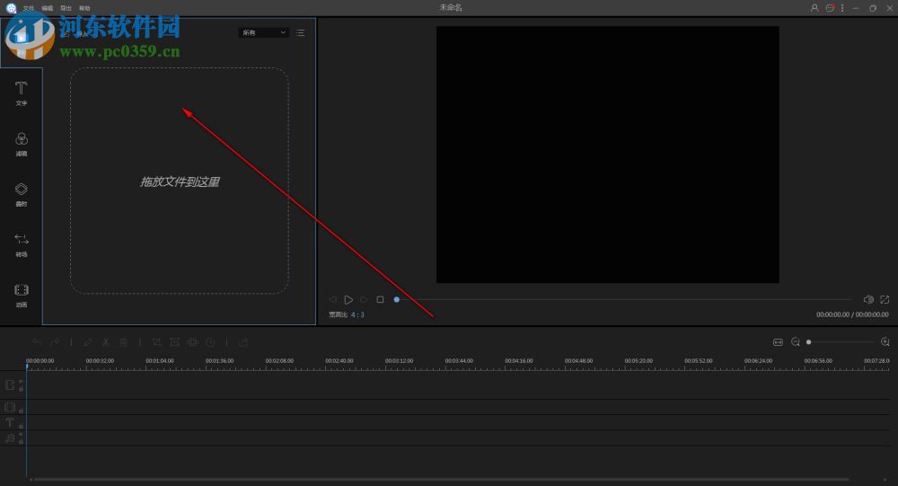Screen dimensions: 898x486
Task: Click the text track T icon in the timeline
Action: pyautogui.click(x=10, y=422)
